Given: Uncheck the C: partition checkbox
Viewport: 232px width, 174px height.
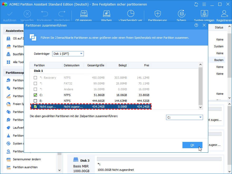Looking at the screenshot, I should tap(35, 95).
